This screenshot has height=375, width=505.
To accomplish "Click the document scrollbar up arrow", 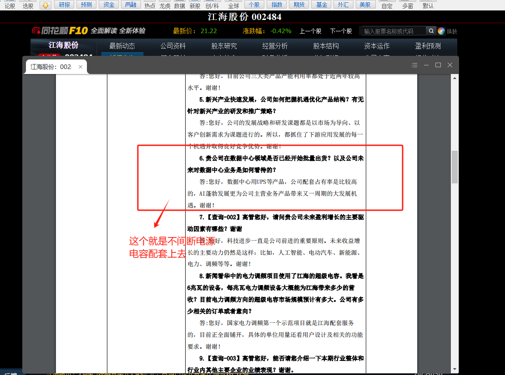I will point(454,78).
